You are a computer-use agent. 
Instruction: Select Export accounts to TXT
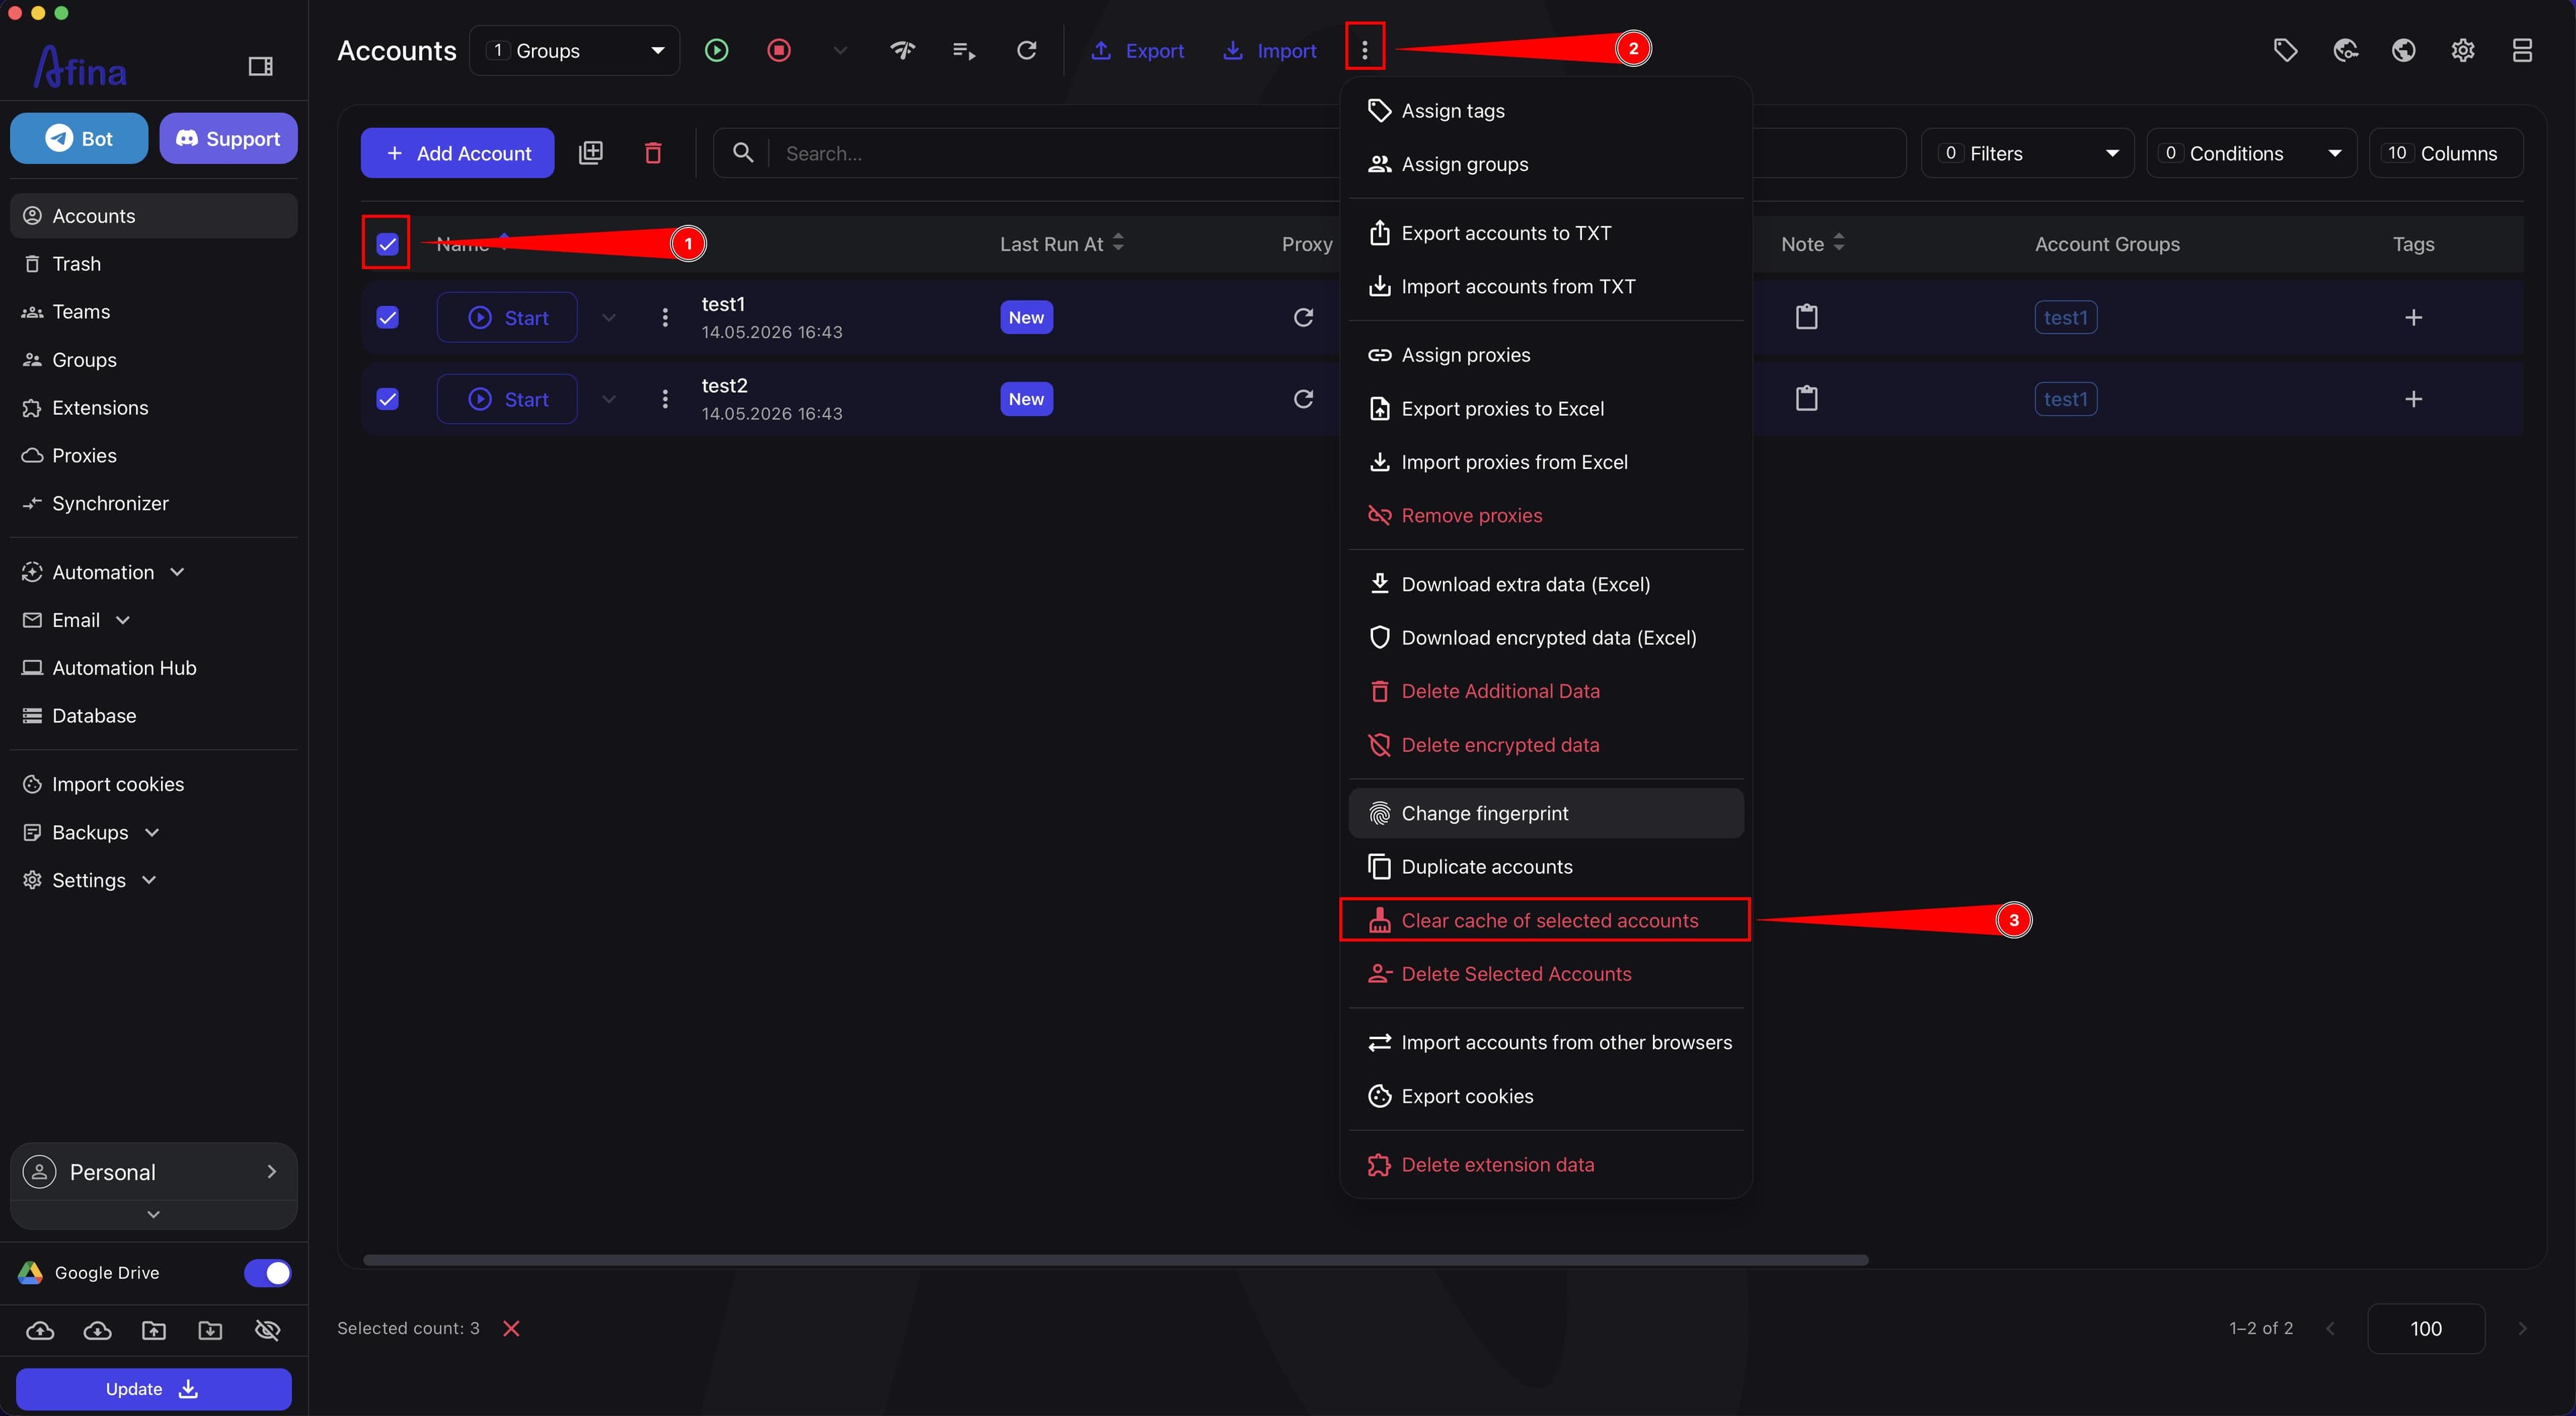click(x=1545, y=233)
